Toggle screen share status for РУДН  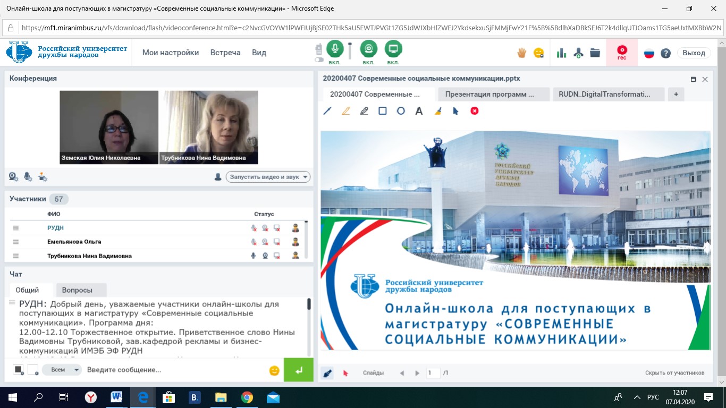click(x=276, y=228)
